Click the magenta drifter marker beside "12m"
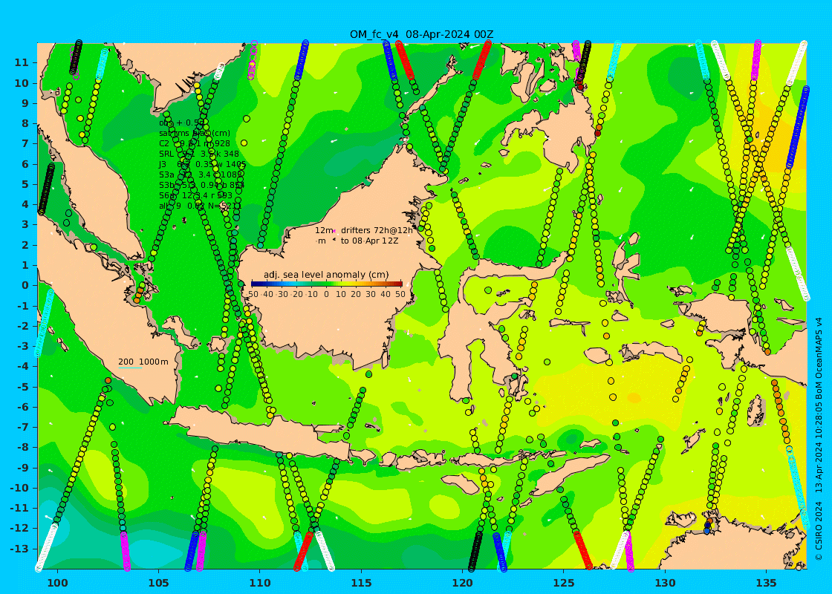This screenshot has width=832, height=594. [x=335, y=231]
